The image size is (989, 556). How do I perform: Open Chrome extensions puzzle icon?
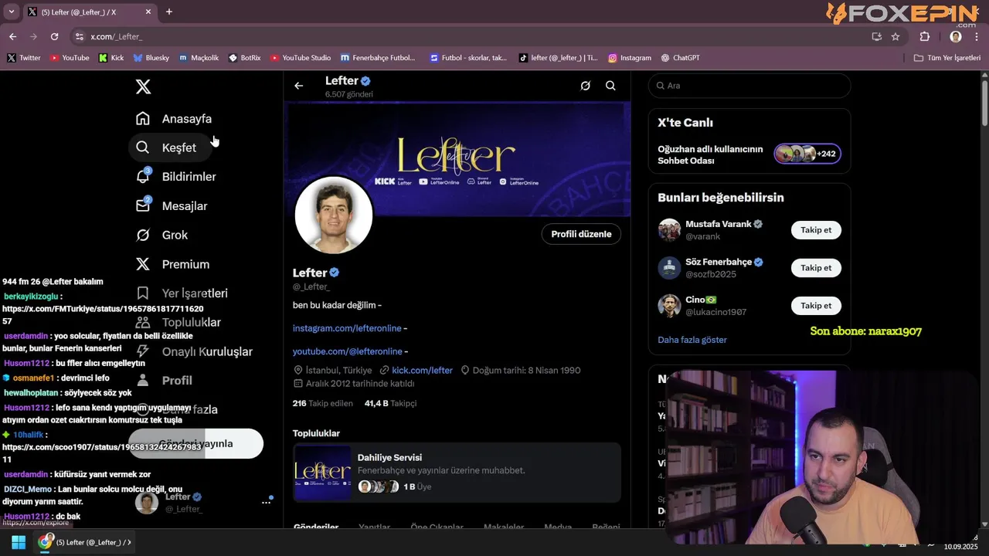(925, 36)
